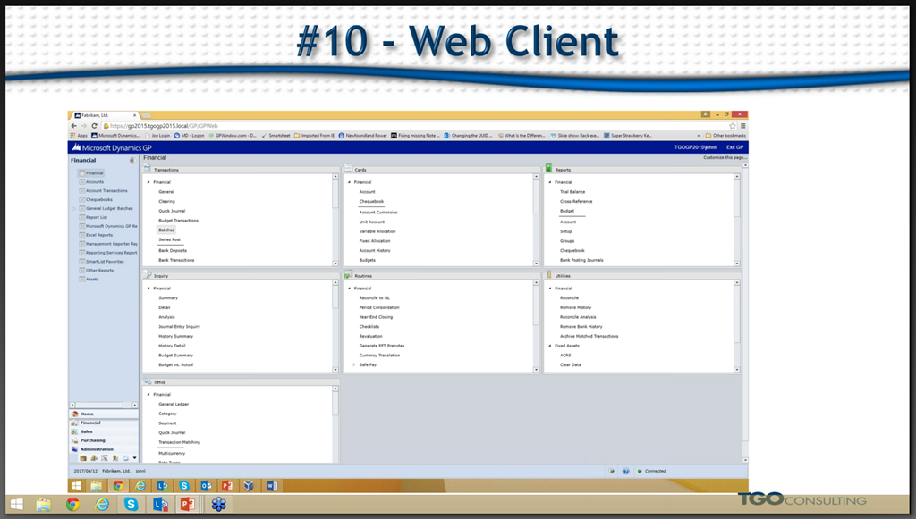Viewport: 916px width, 519px height.
Task: Open Batches under Transactions
Action: coord(166,230)
